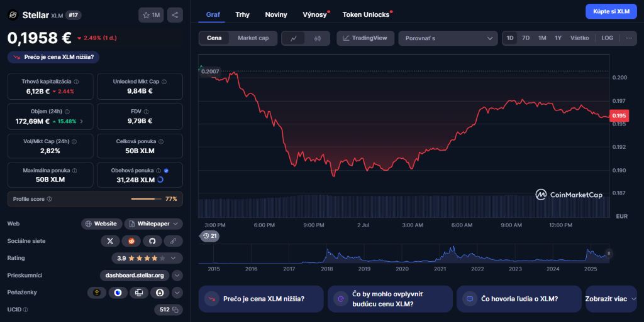
Task: Open the GitHub social link
Action: pos(152,241)
